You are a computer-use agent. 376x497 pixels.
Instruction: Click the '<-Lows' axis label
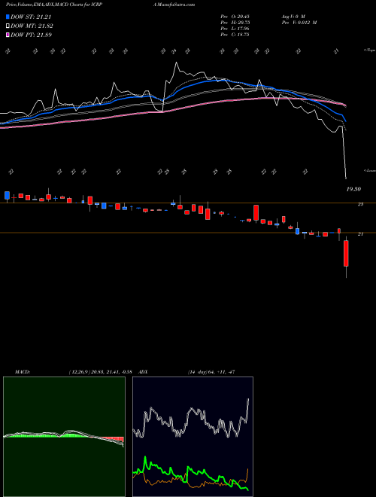[x=370, y=170]
